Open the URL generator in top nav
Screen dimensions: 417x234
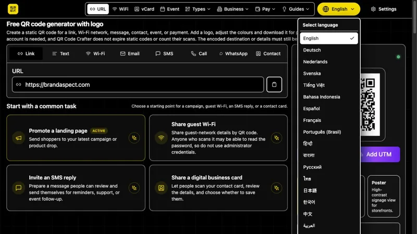click(98, 9)
